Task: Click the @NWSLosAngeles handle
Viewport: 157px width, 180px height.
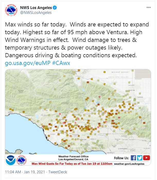Action: [x=36, y=13]
